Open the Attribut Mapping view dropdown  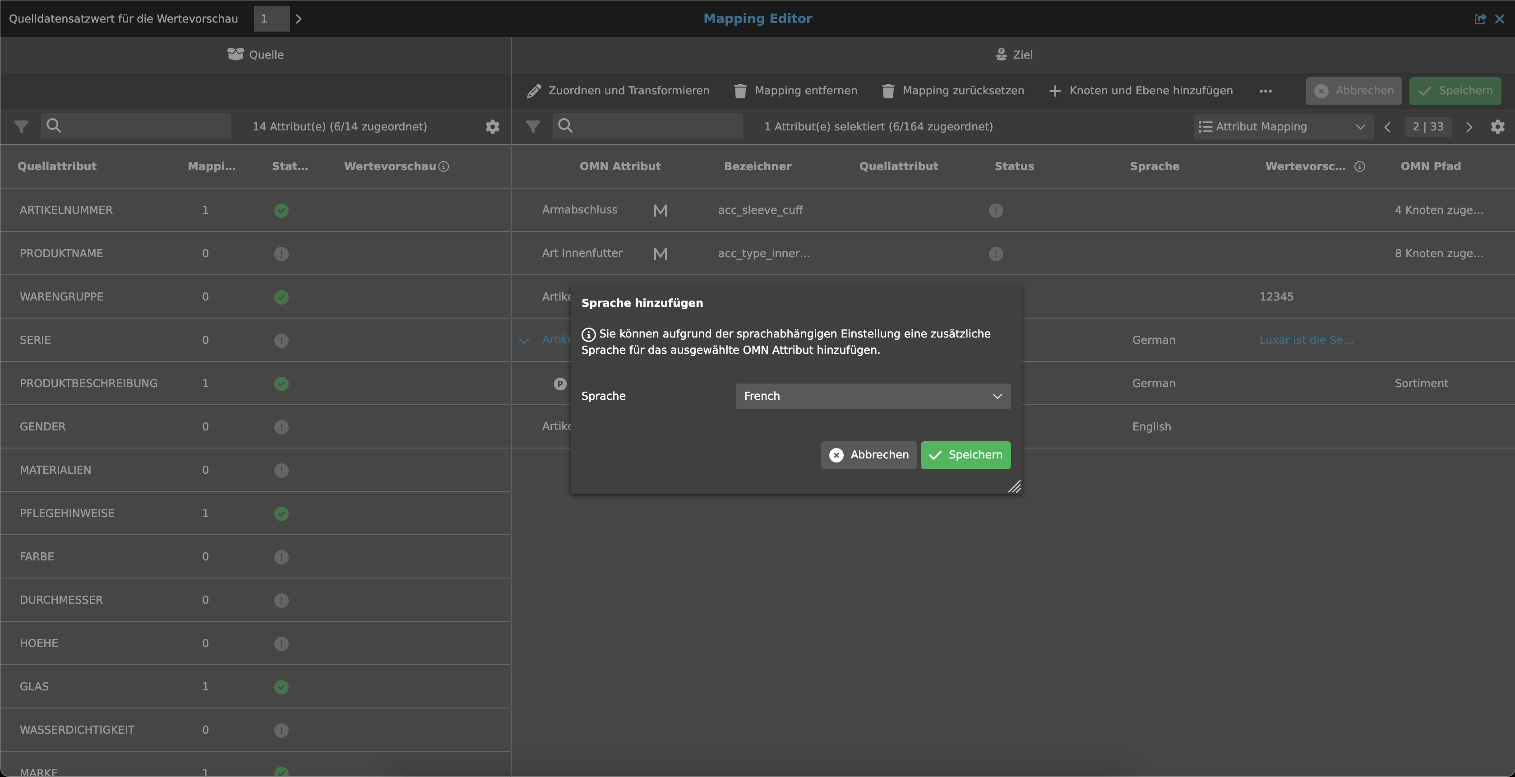[x=1283, y=126]
